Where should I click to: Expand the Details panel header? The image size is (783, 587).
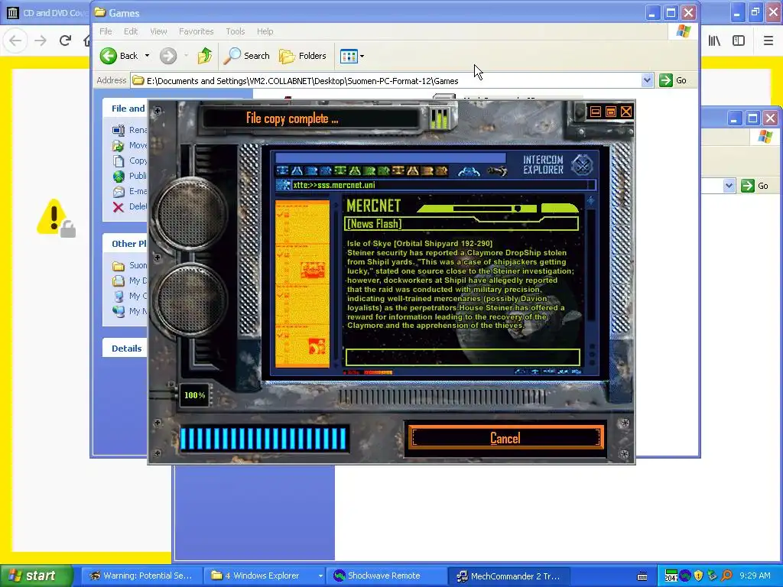pos(126,349)
